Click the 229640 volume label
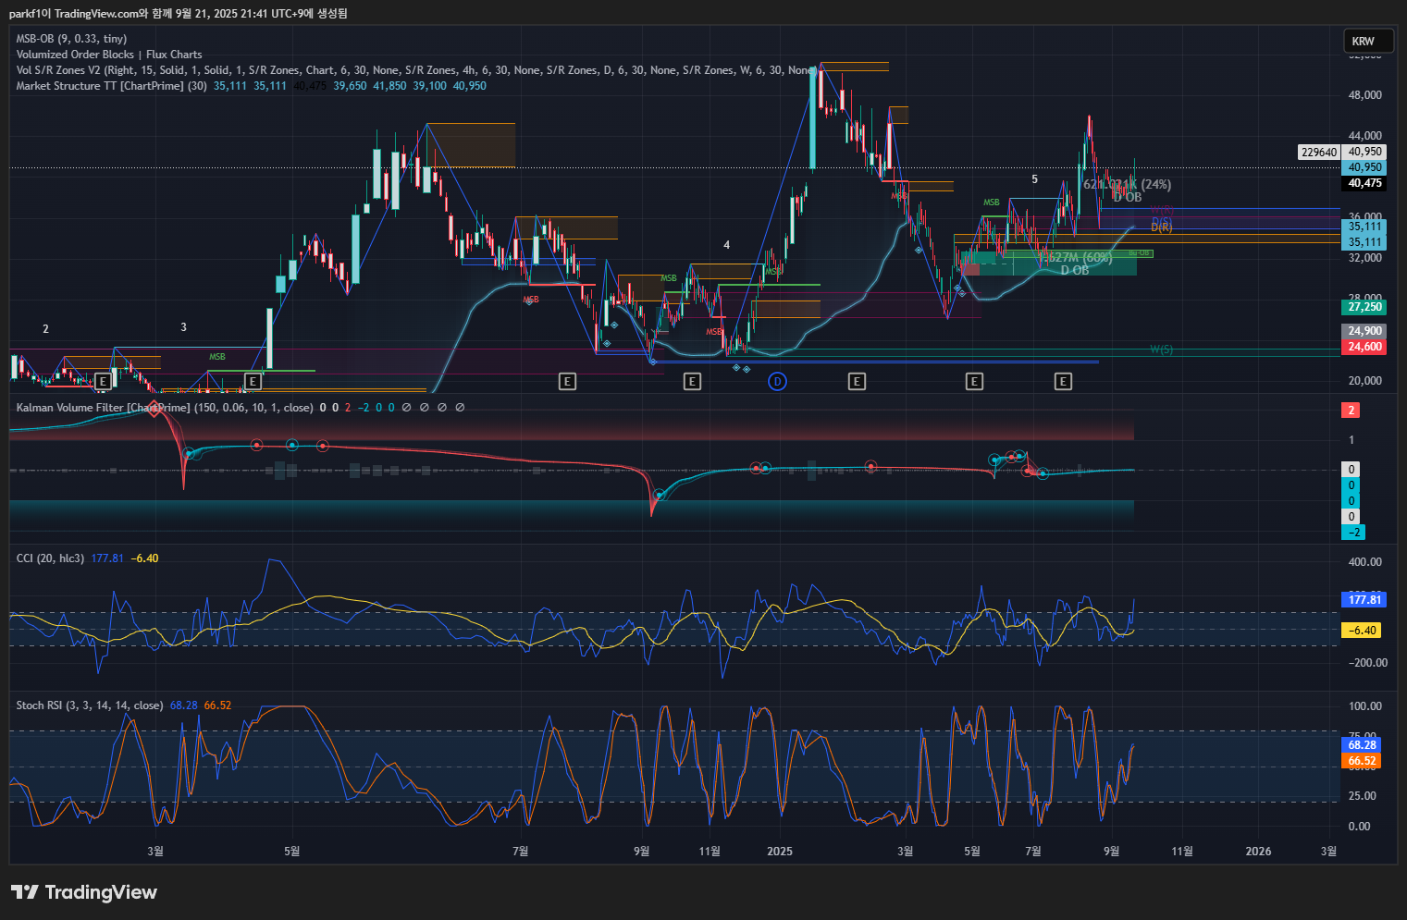Screen dimensions: 1407x920 click(1319, 153)
